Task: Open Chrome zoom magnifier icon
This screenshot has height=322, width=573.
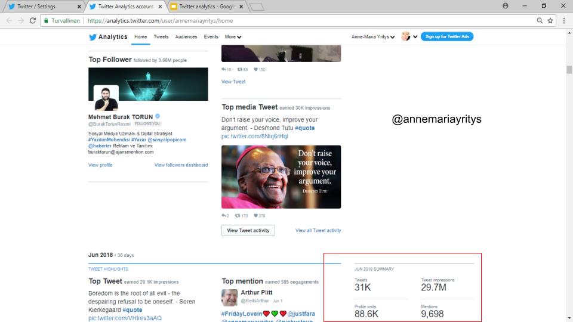Action: [540, 21]
